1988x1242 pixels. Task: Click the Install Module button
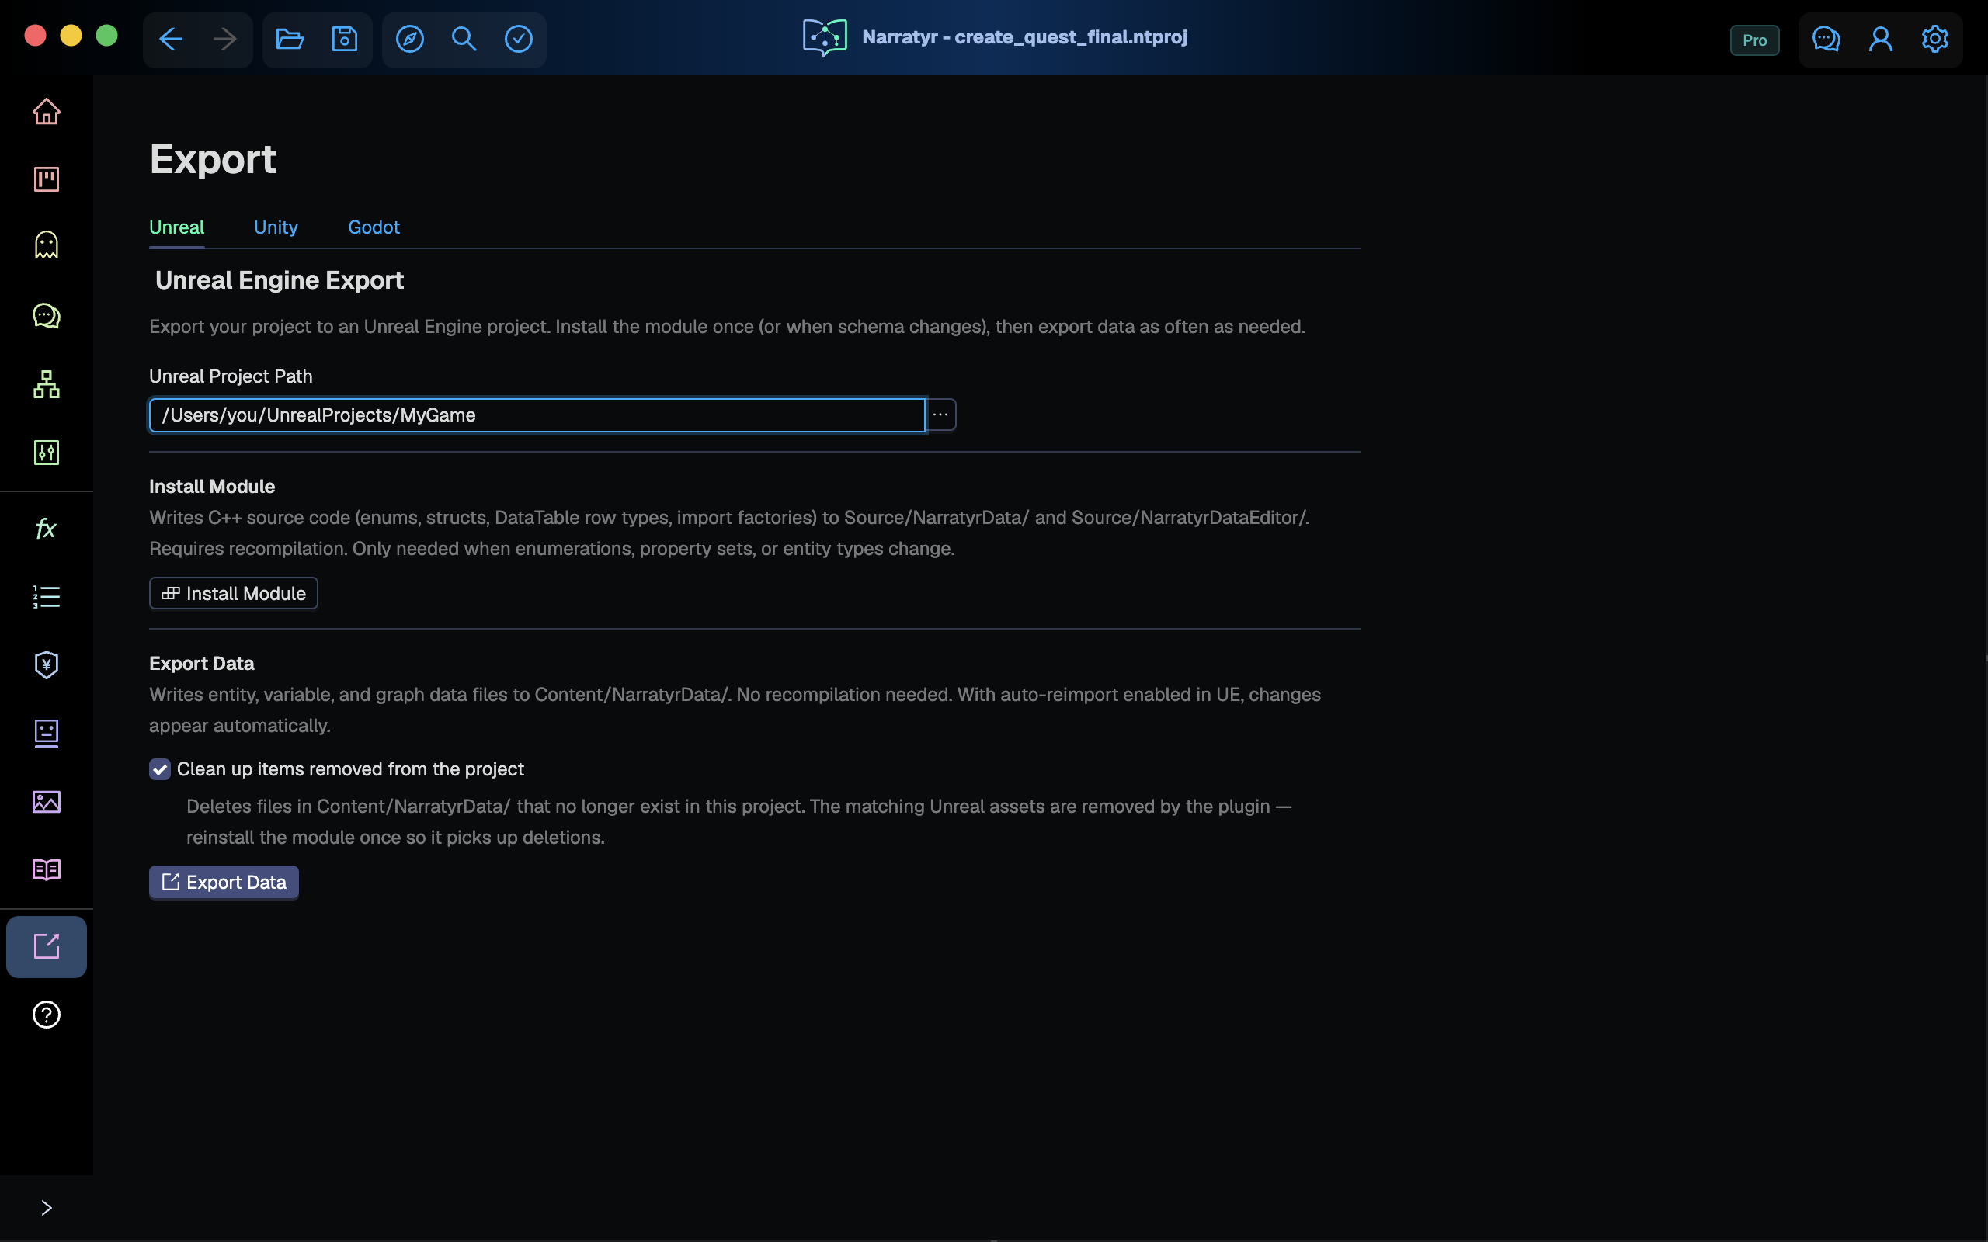[233, 593]
